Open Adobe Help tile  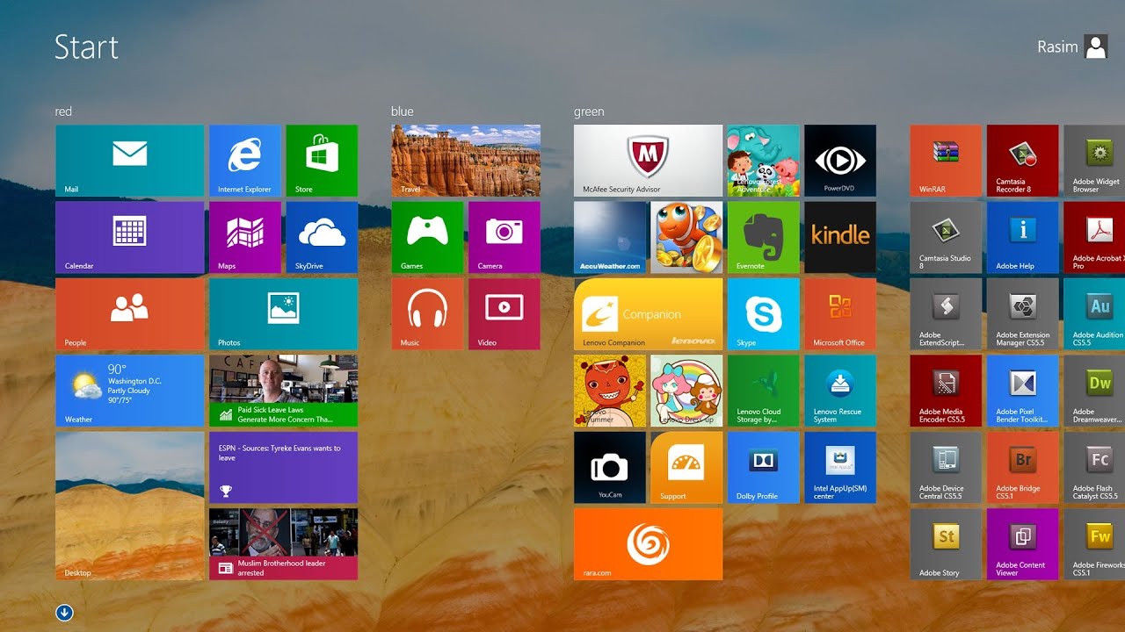pyautogui.click(x=1023, y=237)
